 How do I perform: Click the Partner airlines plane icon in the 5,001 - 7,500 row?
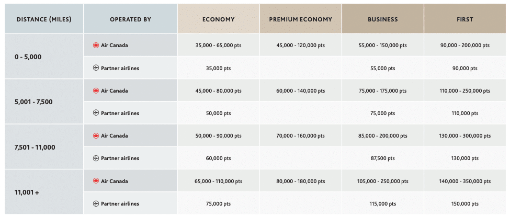[x=96, y=113]
